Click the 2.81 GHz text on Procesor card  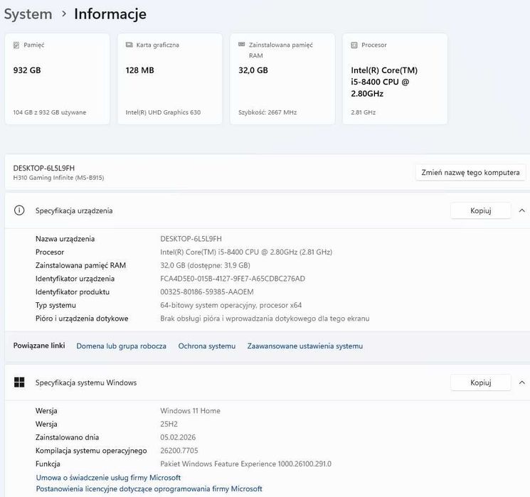pyautogui.click(x=363, y=112)
